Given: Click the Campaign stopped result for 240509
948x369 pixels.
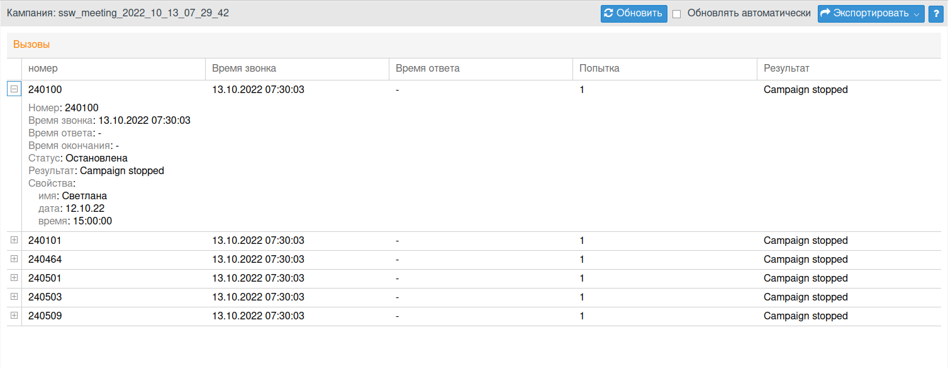Looking at the screenshot, I should pyautogui.click(x=805, y=316).
